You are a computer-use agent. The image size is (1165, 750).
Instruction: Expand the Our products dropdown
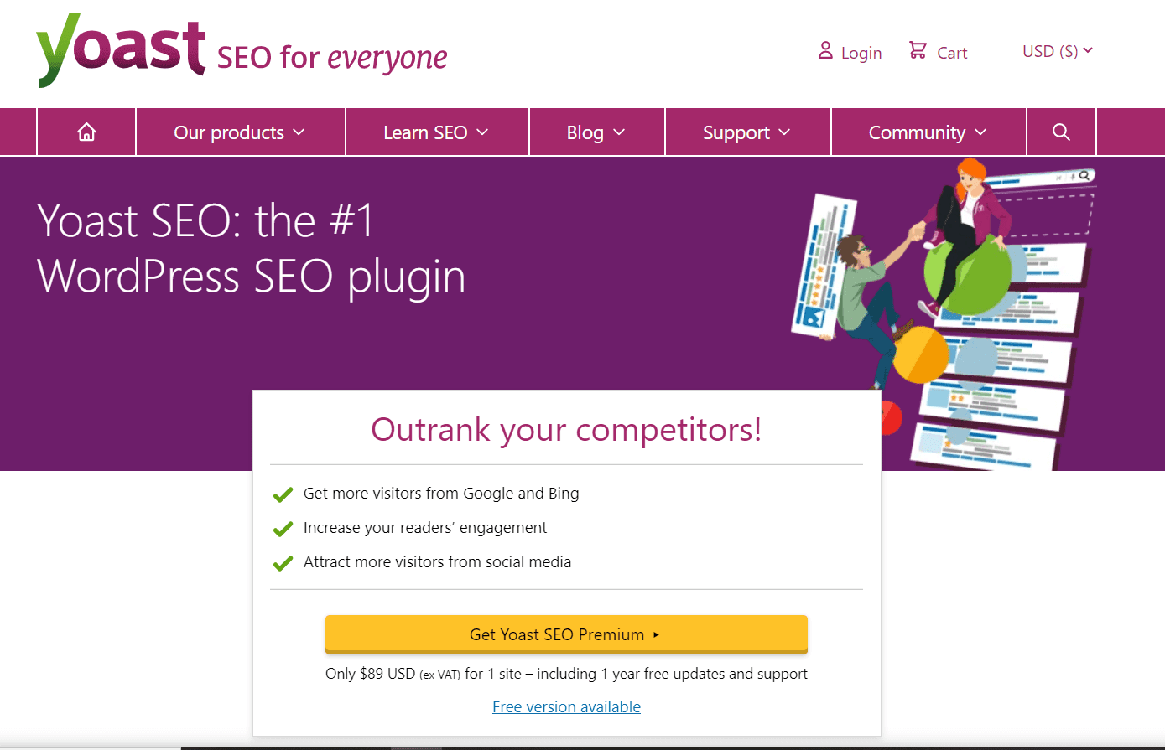point(240,132)
